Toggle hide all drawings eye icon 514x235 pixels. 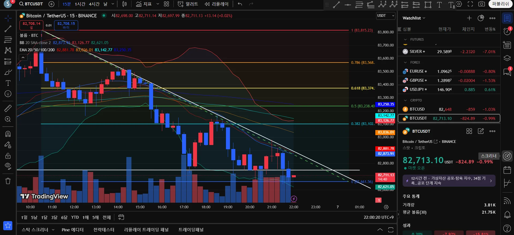click(x=8, y=166)
